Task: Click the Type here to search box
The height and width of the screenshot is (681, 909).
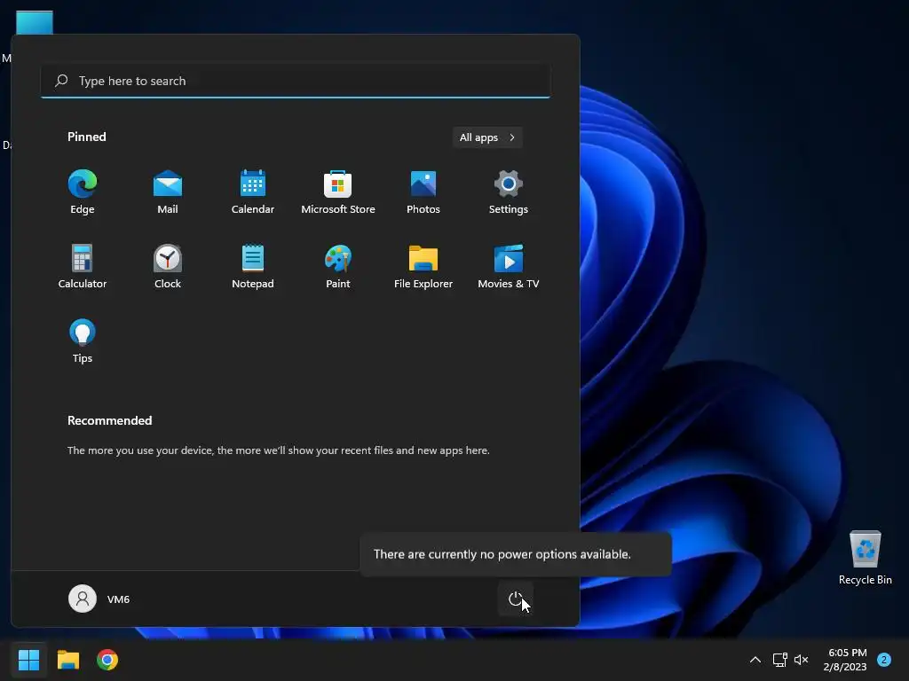Action: click(x=296, y=81)
